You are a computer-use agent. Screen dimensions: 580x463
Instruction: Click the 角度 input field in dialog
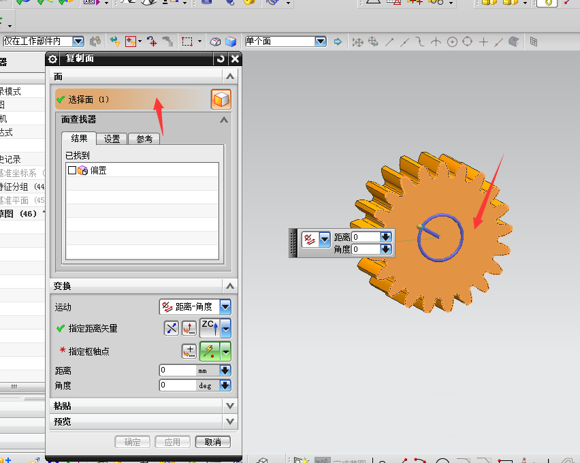tap(178, 385)
